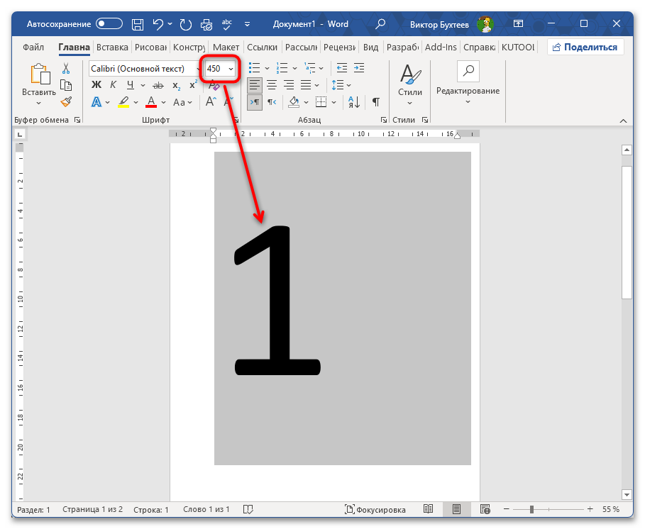Viewport: 645px width, 529px height.
Task: Open the font size dropdown showing 450
Action: [x=231, y=69]
